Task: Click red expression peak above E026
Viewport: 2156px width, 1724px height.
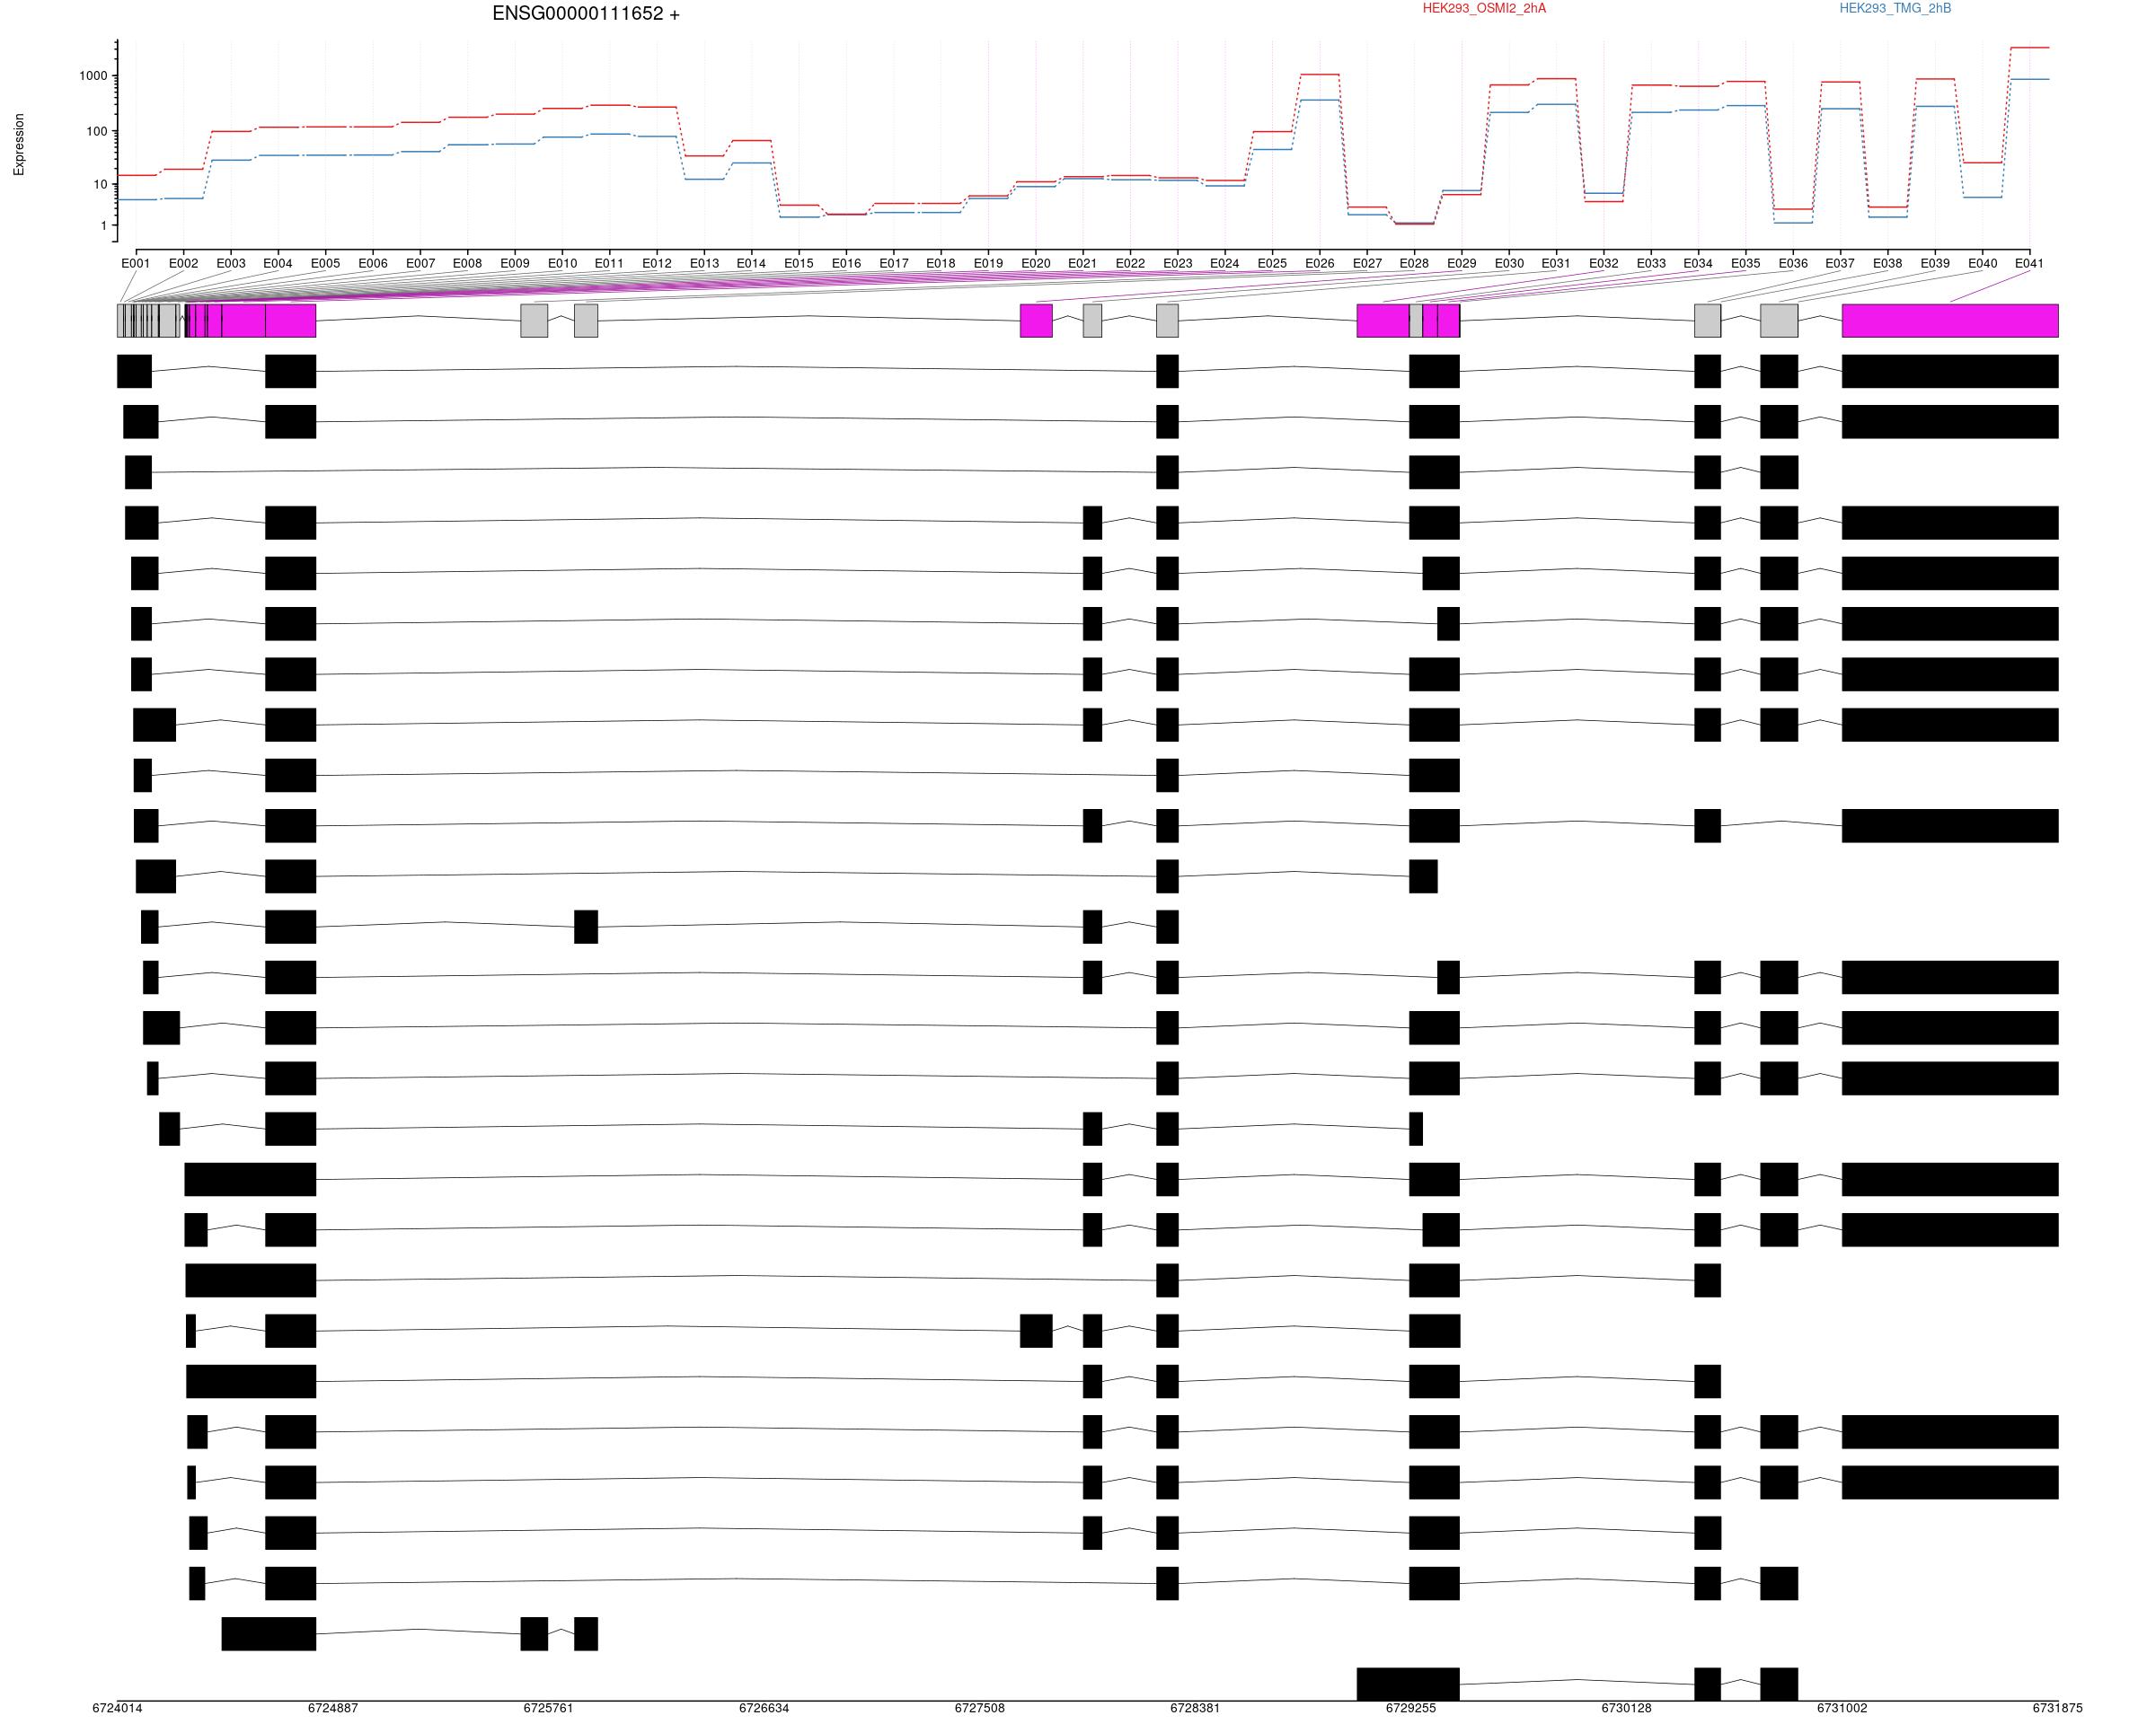Action: pos(1320,75)
